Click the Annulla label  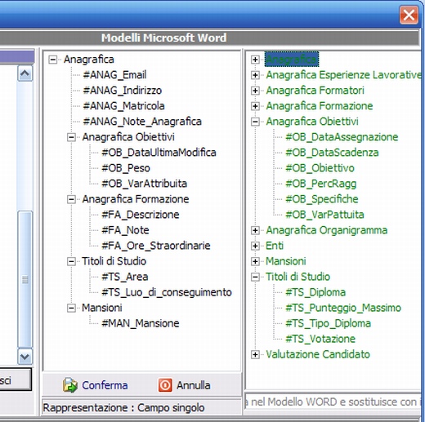194,385
